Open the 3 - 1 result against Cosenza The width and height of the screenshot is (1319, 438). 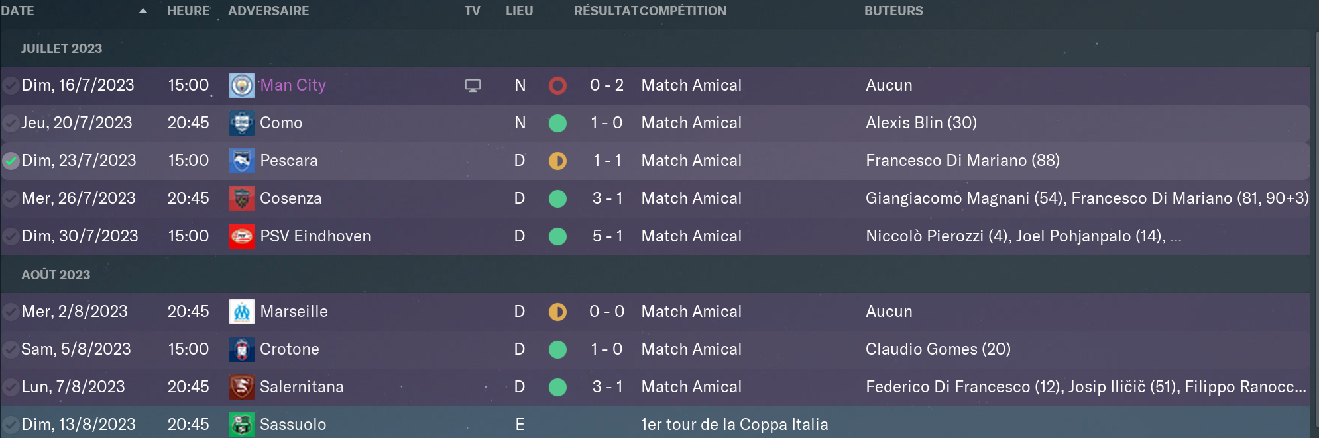point(607,198)
